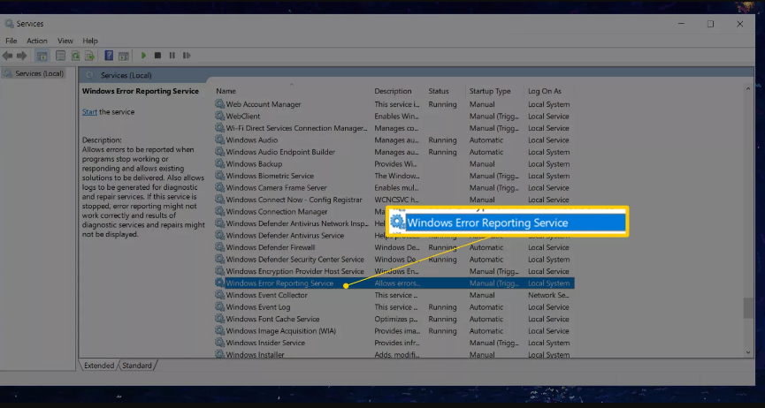This screenshot has width=765, height=408.
Task: Click the gear icon beside Web Account Manager
Action: [x=219, y=104]
